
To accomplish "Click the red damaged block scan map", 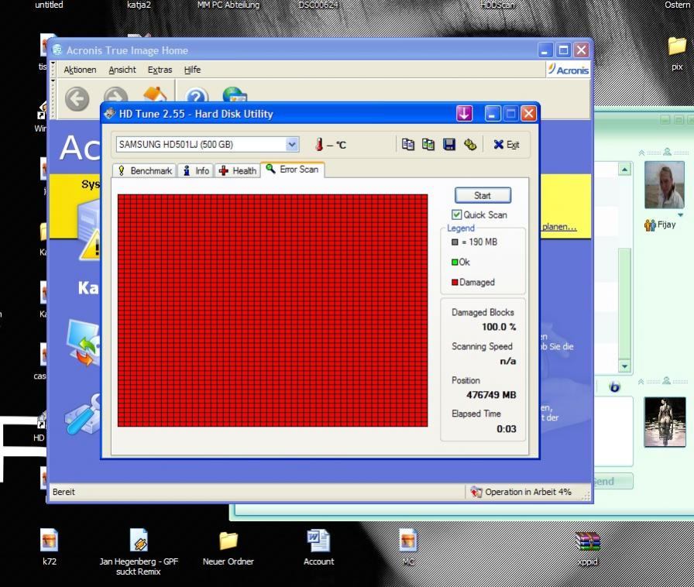I will 273,311.
